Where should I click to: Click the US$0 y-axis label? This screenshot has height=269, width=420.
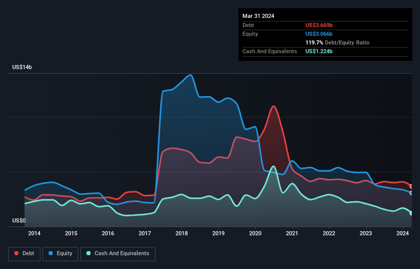point(19,220)
